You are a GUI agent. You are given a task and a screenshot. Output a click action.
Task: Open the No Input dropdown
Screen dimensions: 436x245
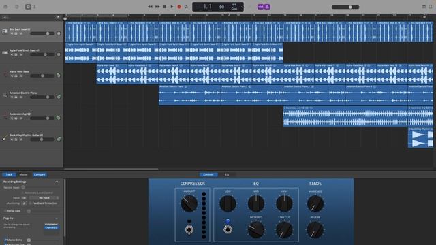[x=44, y=198]
